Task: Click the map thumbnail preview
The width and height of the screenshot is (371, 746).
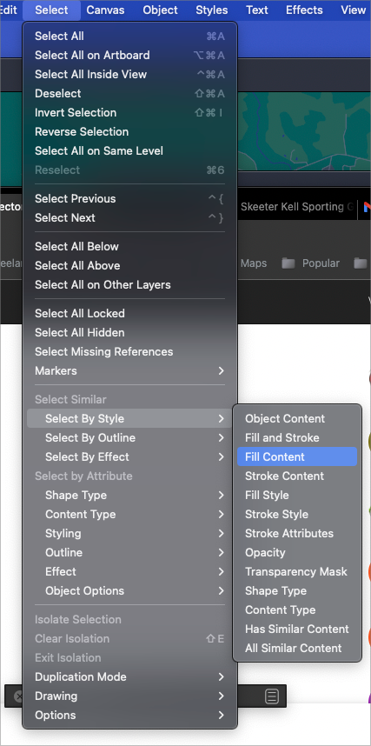Action: [x=304, y=131]
